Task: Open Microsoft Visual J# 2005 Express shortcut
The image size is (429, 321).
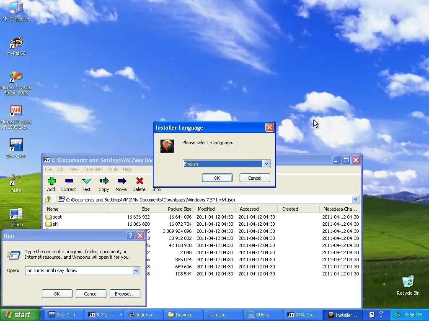Action: pos(16,117)
